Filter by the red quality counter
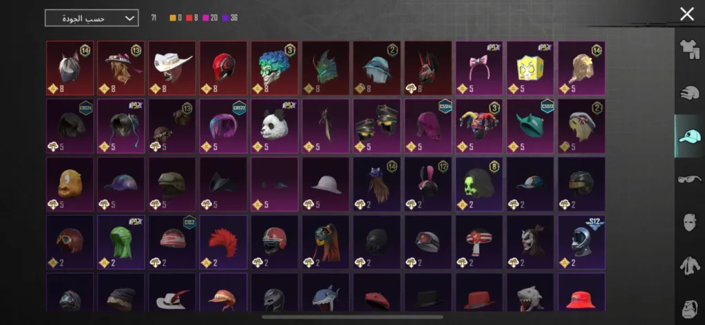The image size is (705, 325). (x=192, y=18)
